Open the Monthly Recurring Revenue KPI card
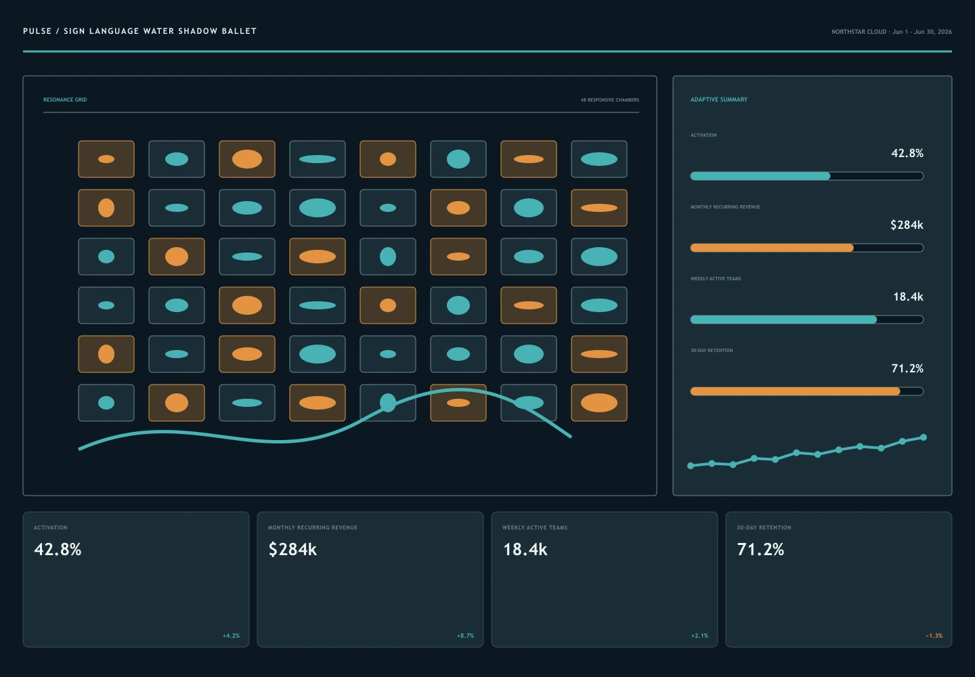975x677 pixels. coord(370,580)
